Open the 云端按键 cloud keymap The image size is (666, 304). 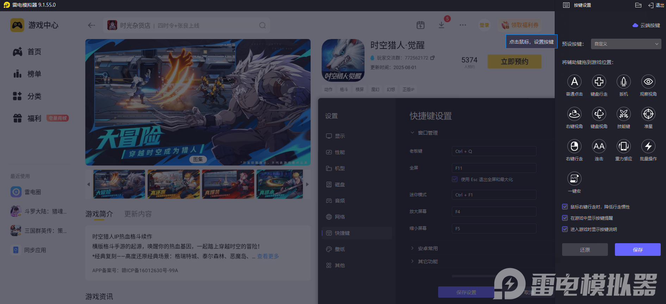(646, 25)
